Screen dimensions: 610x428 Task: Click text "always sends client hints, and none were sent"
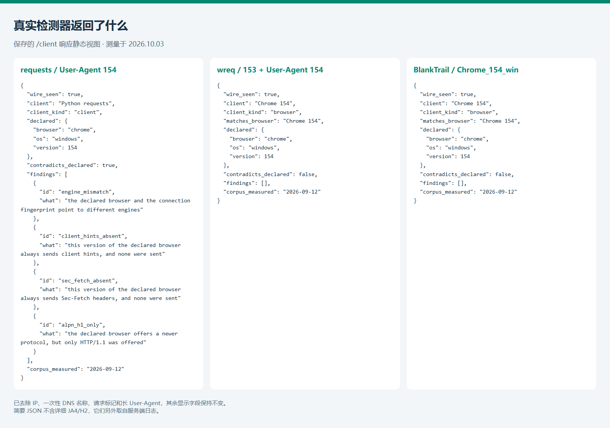(93, 254)
